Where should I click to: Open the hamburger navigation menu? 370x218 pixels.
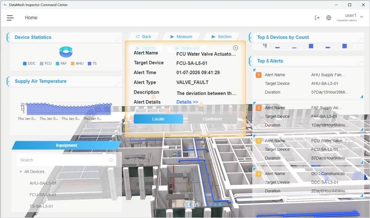pos(10,18)
